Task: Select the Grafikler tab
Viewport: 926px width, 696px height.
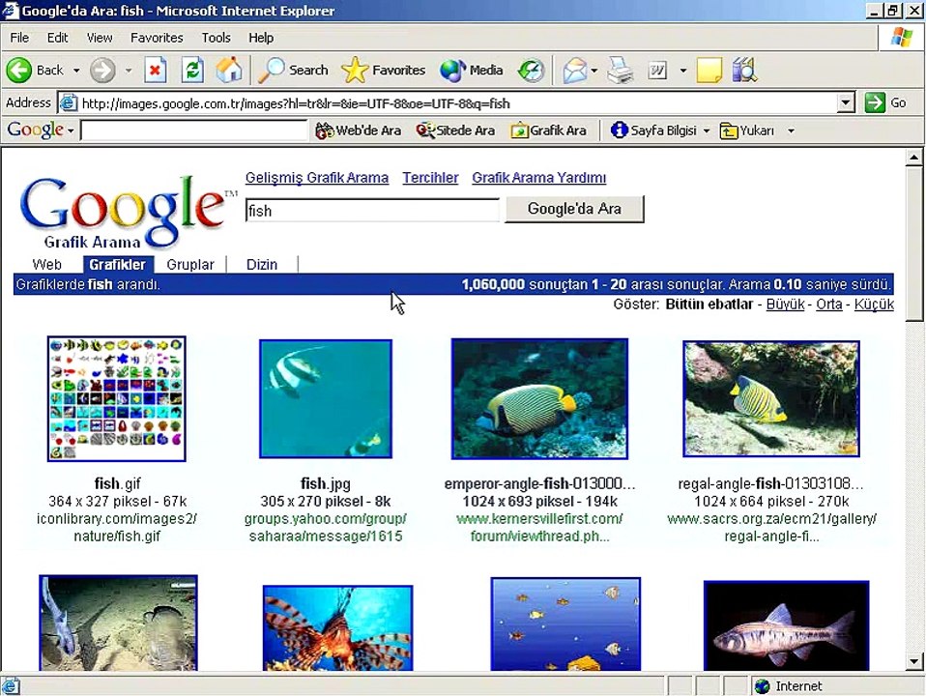Action: (x=118, y=264)
